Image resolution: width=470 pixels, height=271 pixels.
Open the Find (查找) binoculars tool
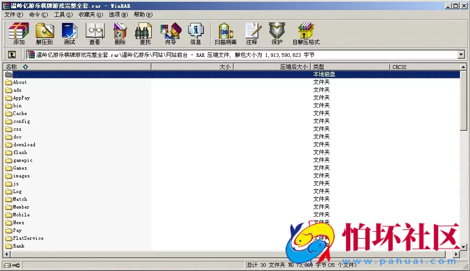145,34
